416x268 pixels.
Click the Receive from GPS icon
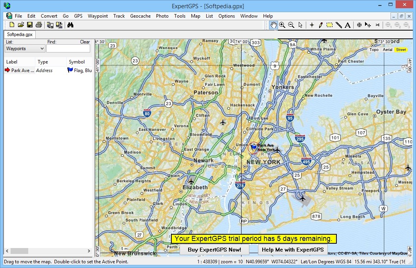50,25
